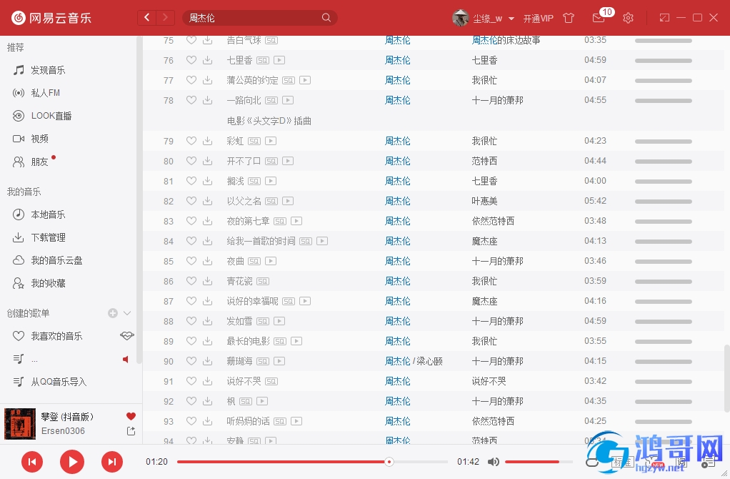Seek in the song progress bar
The image size is (730, 479).
312,462
